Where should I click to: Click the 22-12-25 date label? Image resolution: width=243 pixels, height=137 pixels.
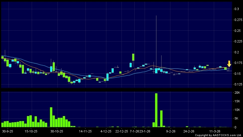pyautogui.click(x=121, y=131)
